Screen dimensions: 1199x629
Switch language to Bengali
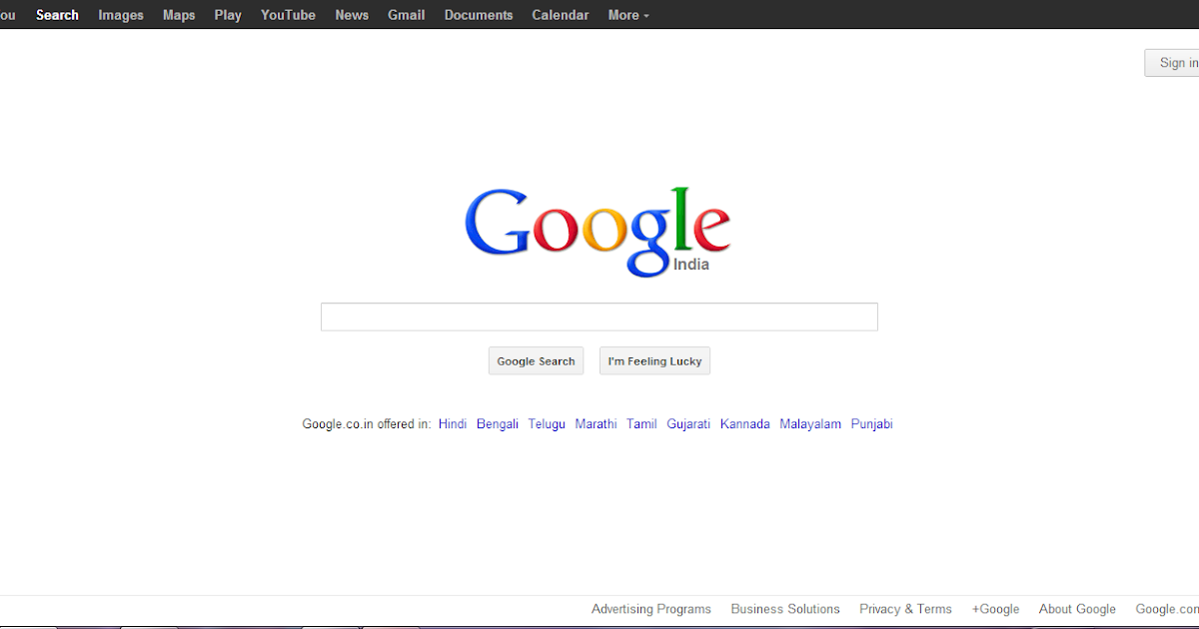coord(498,424)
